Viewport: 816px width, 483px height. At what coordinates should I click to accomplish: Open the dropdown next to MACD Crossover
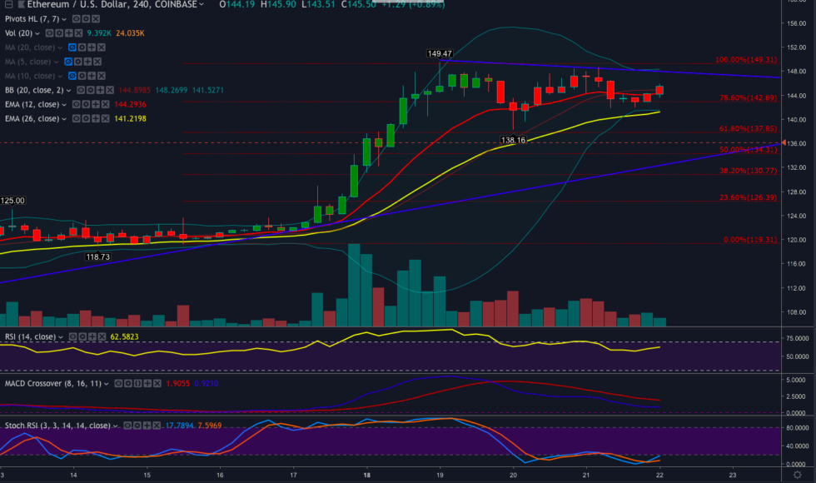tap(107, 383)
